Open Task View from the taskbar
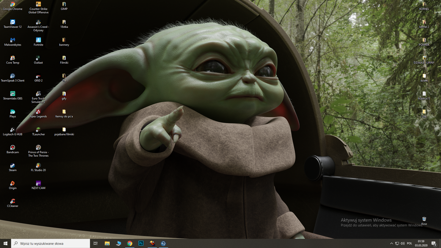 point(96,244)
